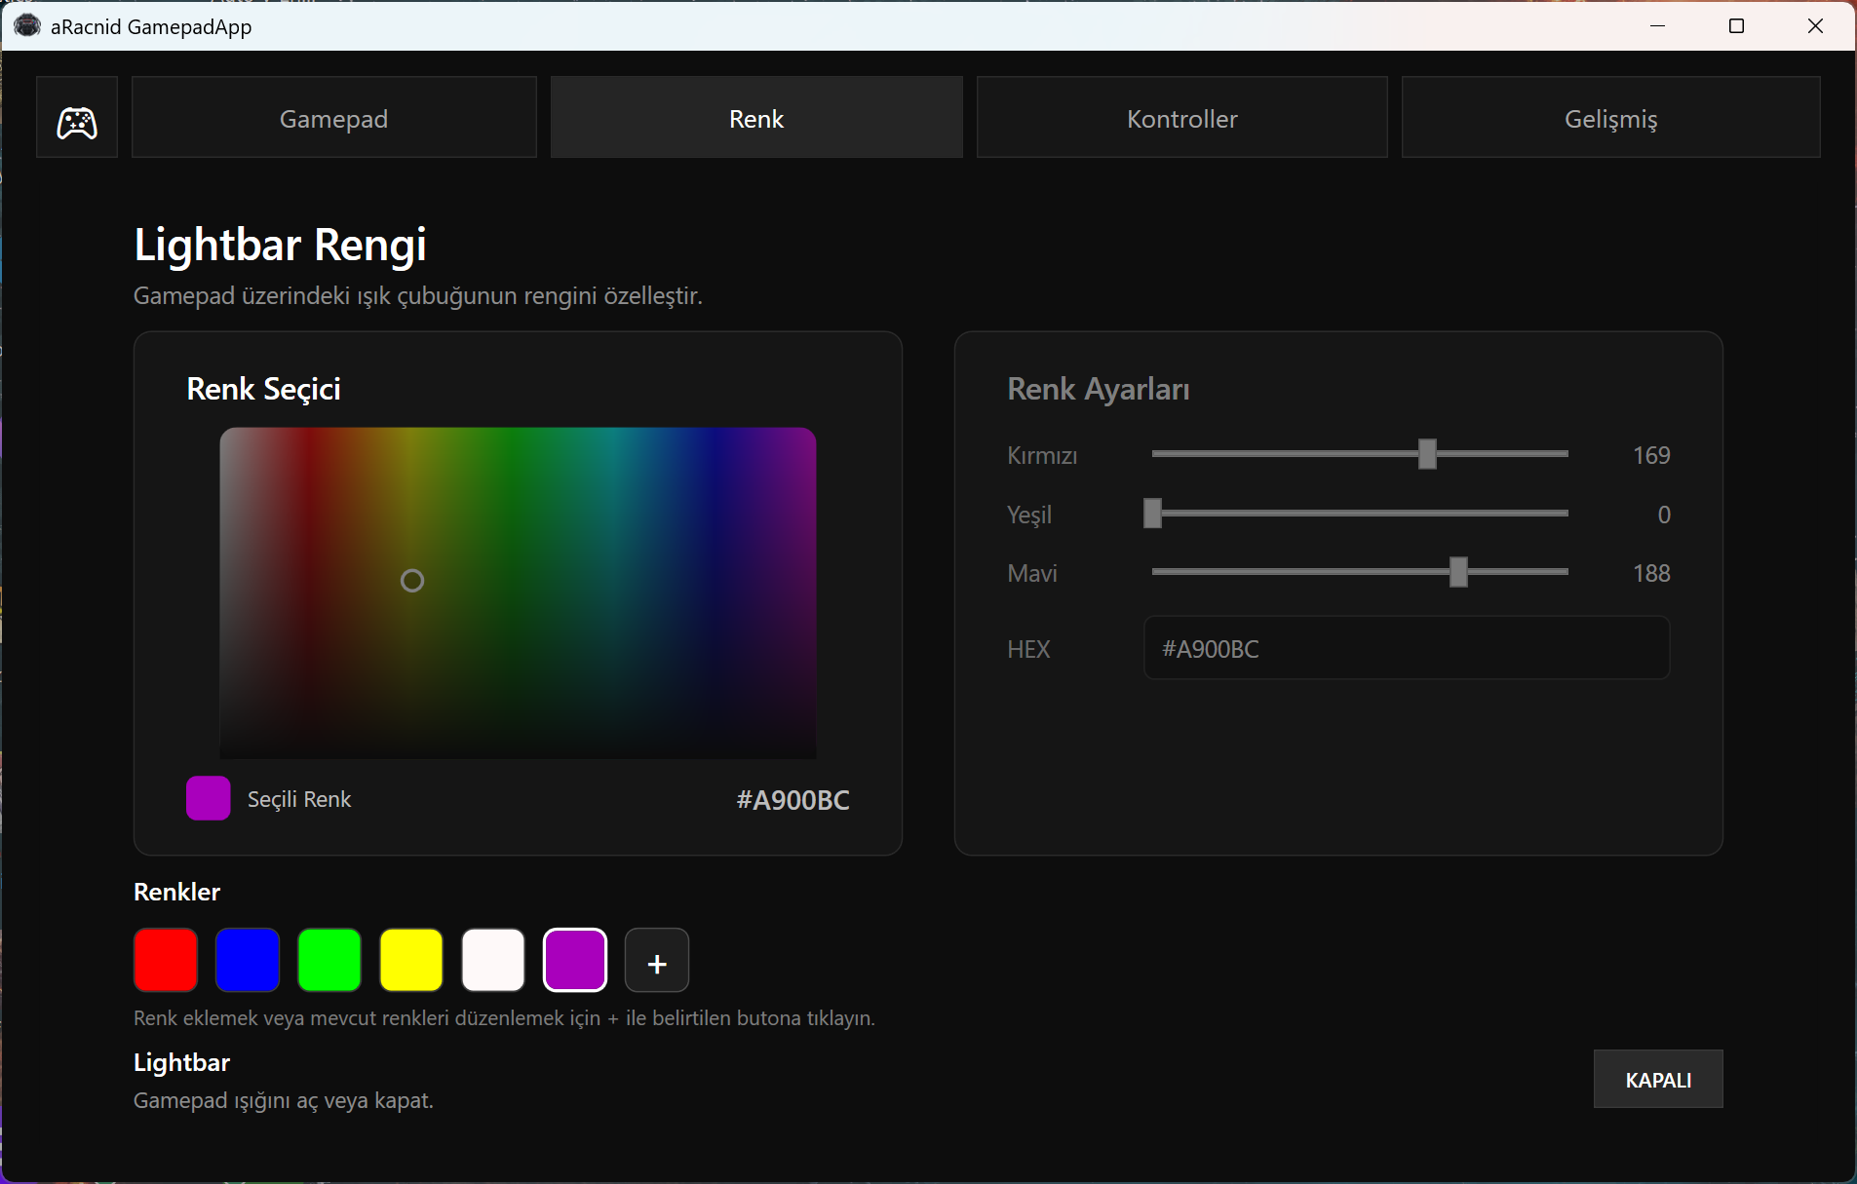Toggle the Lightbar KAPALI button
The image size is (1857, 1184).
pyautogui.click(x=1658, y=1079)
